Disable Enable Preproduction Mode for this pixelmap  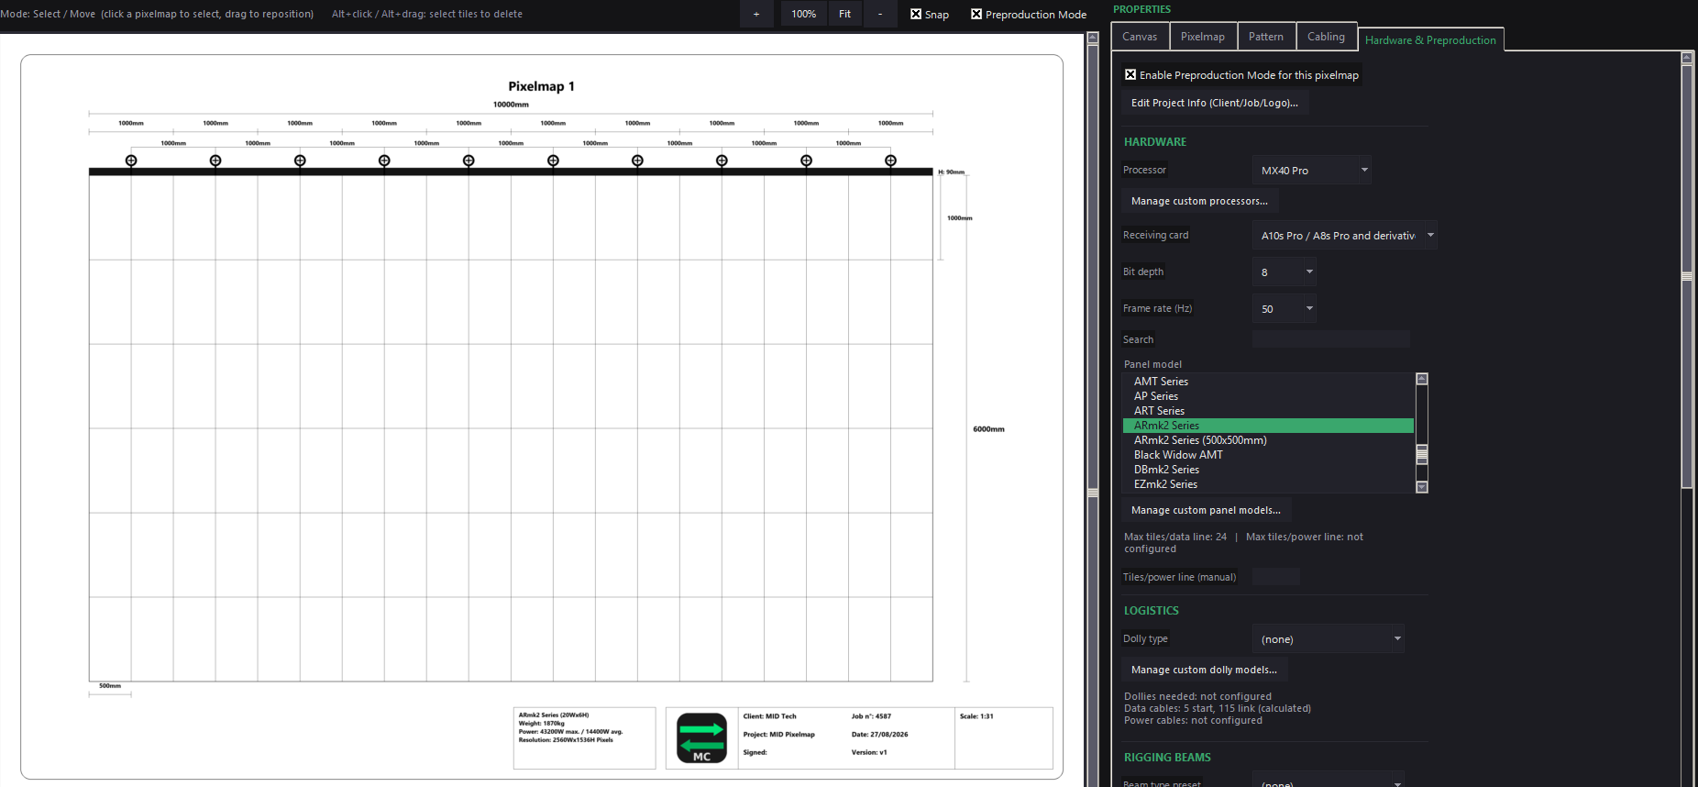coord(1130,75)
